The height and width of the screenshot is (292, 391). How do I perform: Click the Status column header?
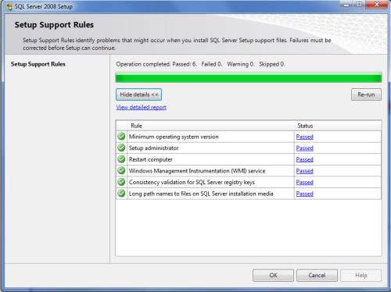pos(305,126)
